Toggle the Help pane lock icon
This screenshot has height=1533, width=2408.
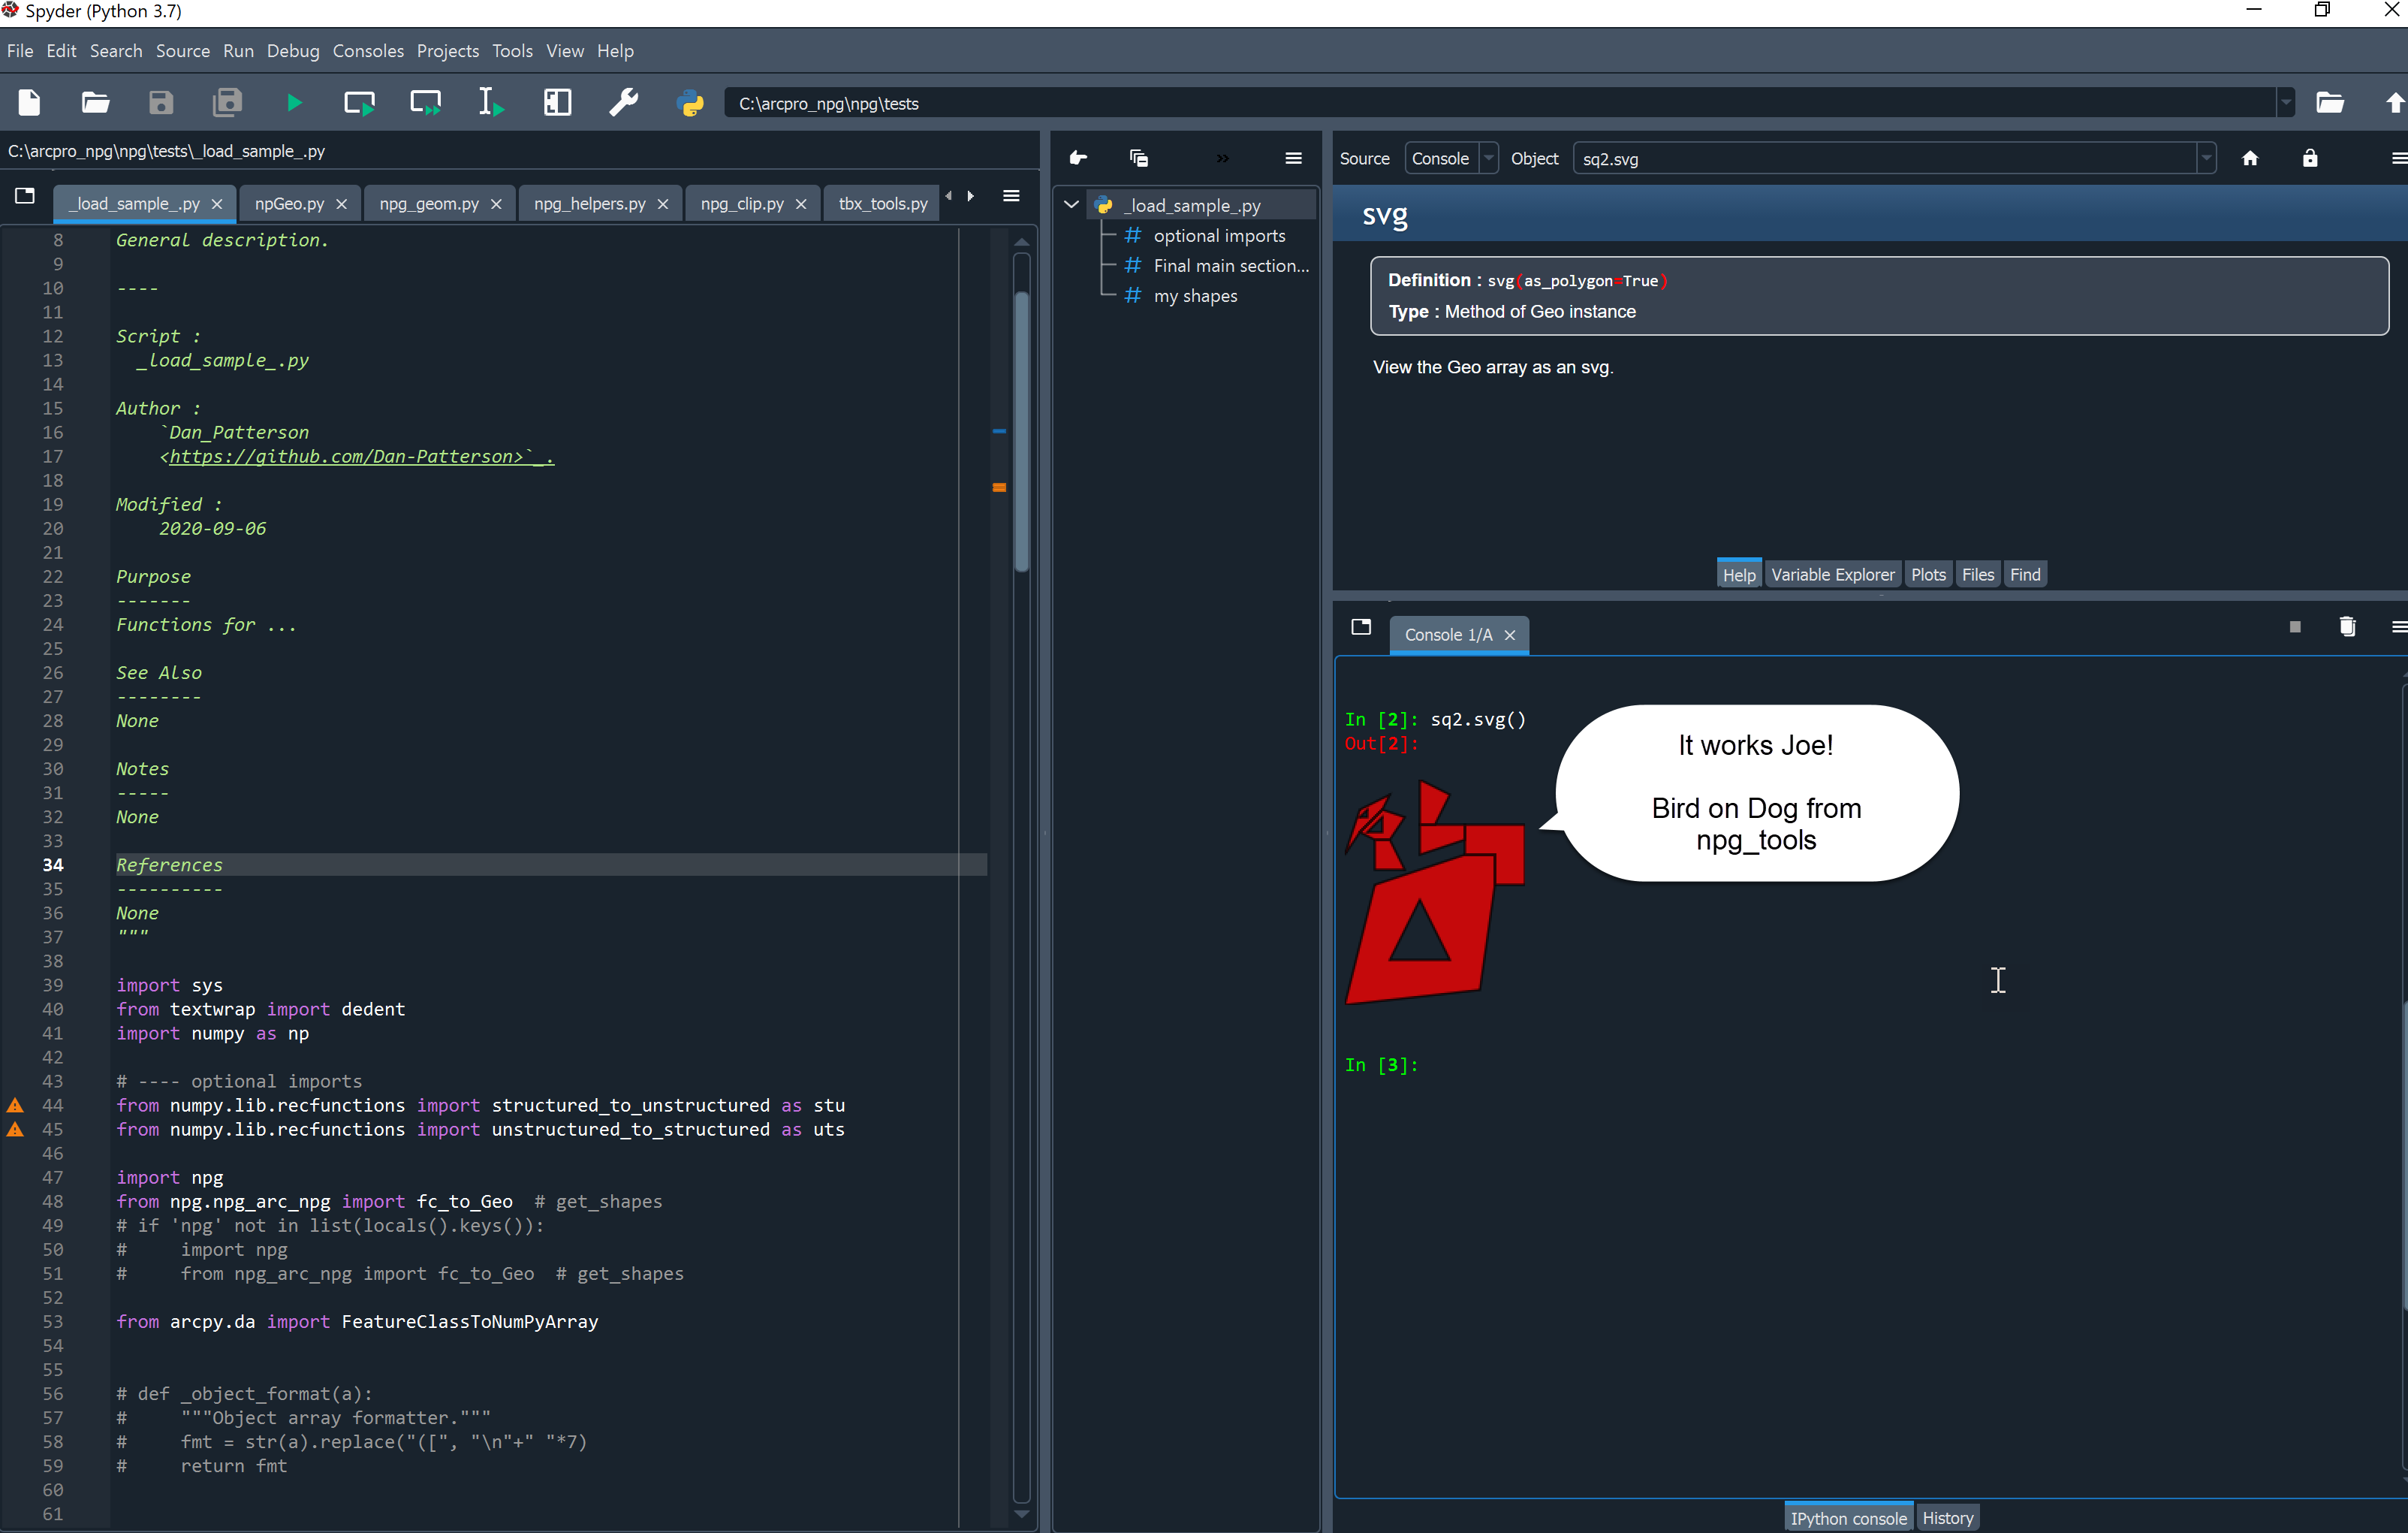[2309, 159]
